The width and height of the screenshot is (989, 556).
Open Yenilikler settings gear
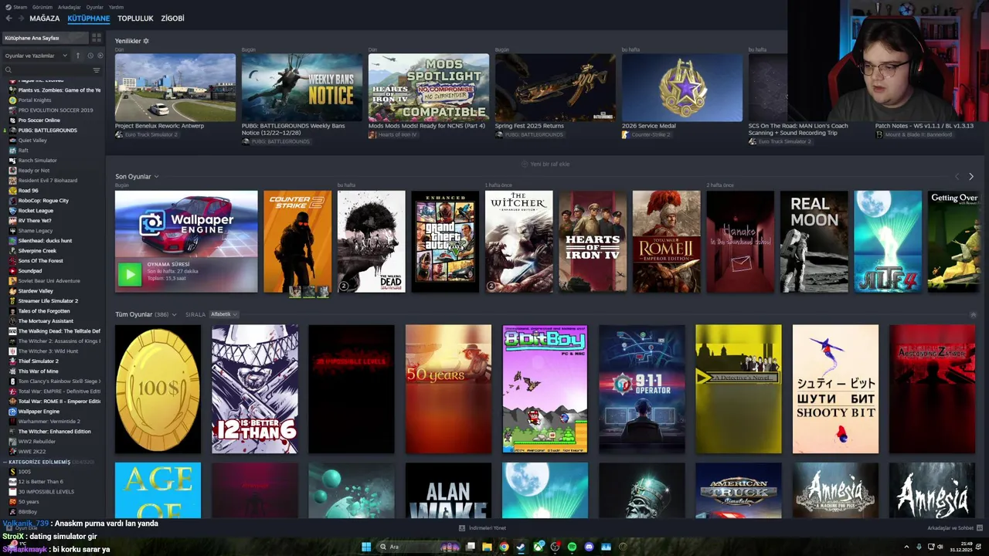point(146,41)
